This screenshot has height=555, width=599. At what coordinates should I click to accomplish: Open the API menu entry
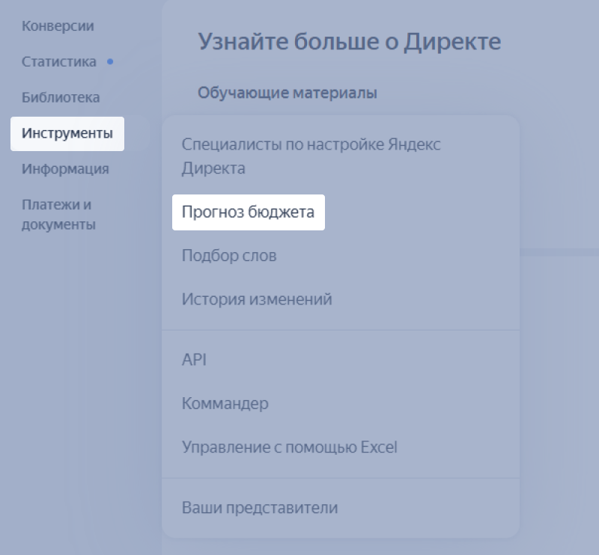[194, 360]
